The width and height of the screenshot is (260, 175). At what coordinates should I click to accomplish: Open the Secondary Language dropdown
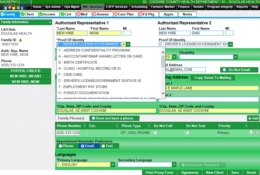(x=174, y=165)
